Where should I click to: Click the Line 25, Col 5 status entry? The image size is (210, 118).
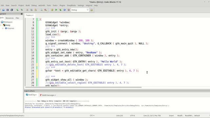(152, 116)
